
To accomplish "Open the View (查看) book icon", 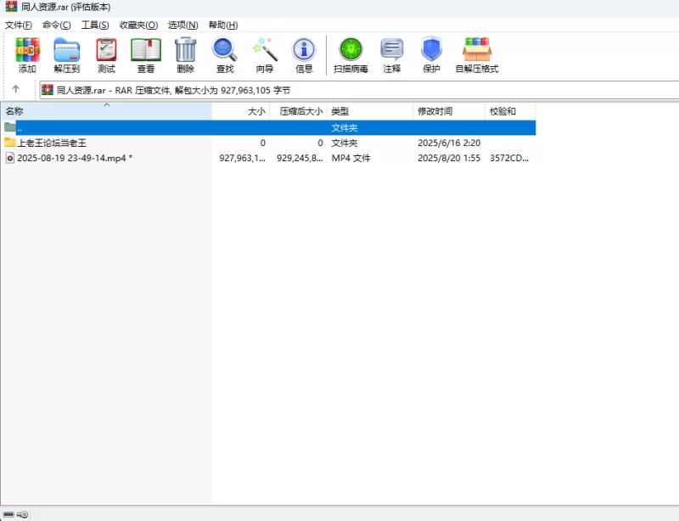I will [x=146, y=54].
